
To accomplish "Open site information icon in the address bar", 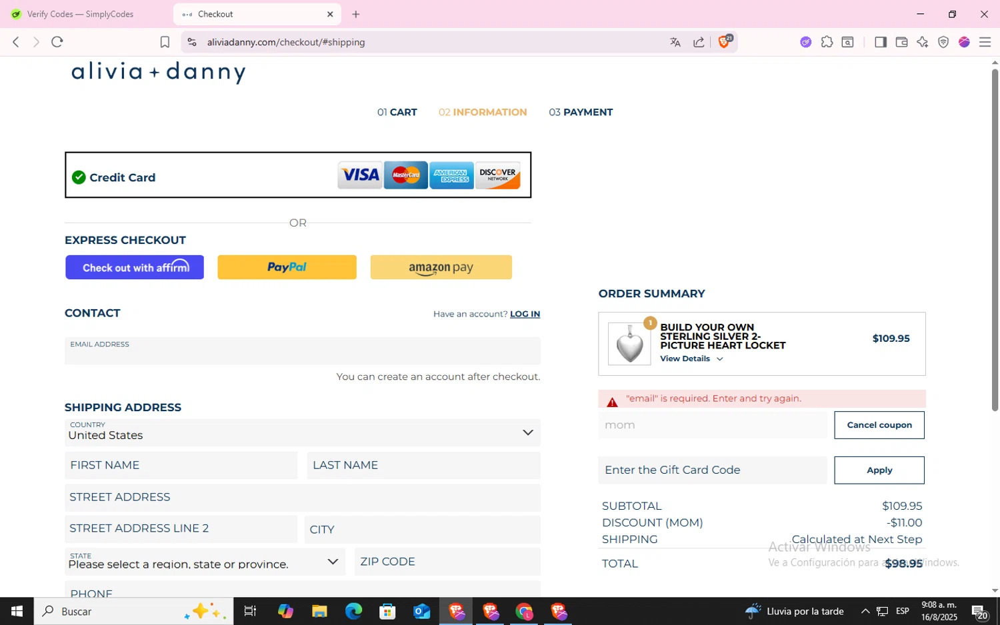I will 192,42.
